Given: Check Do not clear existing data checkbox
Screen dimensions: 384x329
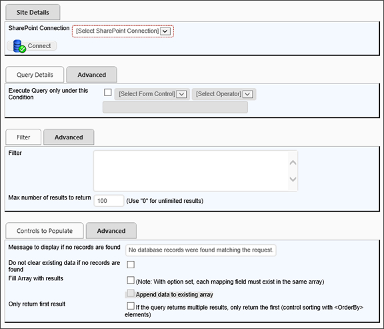Looking at the screenshot, I should (x=131, y=264).
